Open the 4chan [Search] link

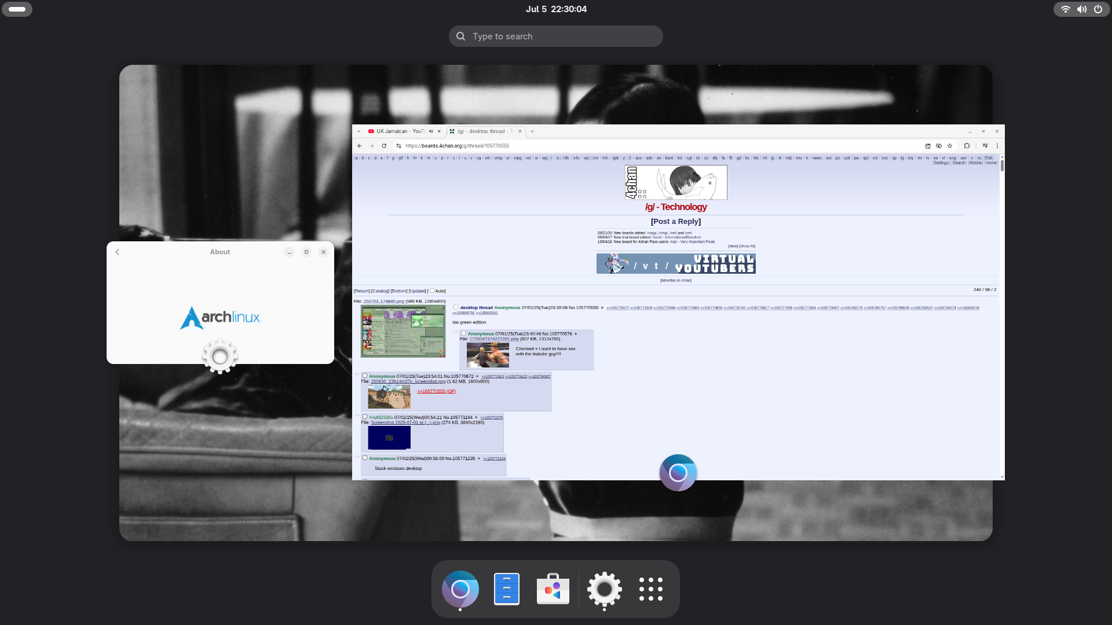pyautogui.click(x=959, y=163)
